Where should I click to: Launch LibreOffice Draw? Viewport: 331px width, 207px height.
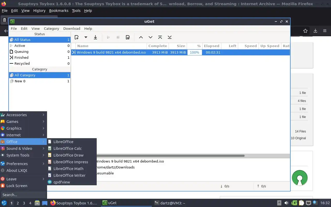pos(72,155)
